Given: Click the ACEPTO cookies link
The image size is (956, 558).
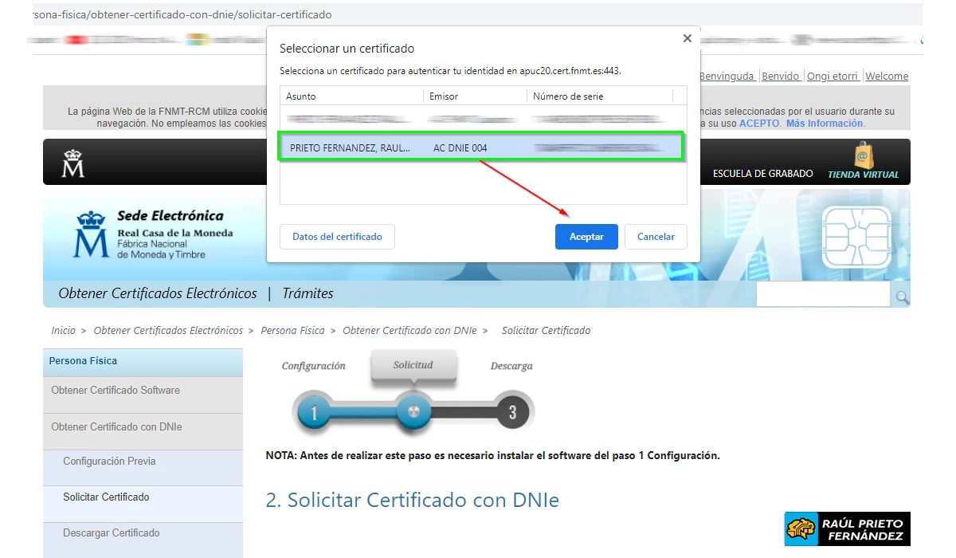Looking at the screenshot, I should [x=759, y=123].
